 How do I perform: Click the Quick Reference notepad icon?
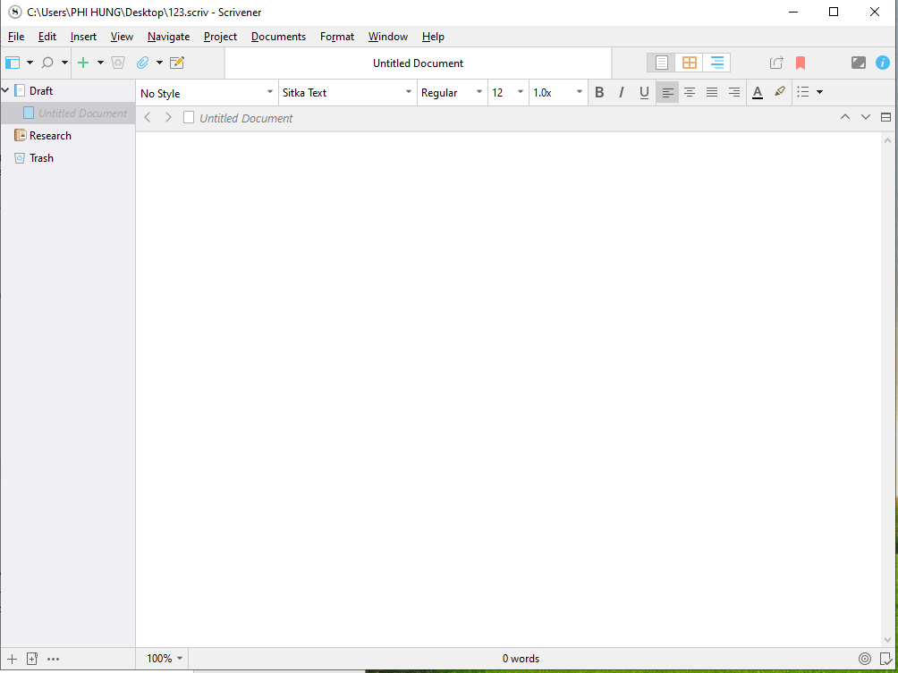coord(177,63)
